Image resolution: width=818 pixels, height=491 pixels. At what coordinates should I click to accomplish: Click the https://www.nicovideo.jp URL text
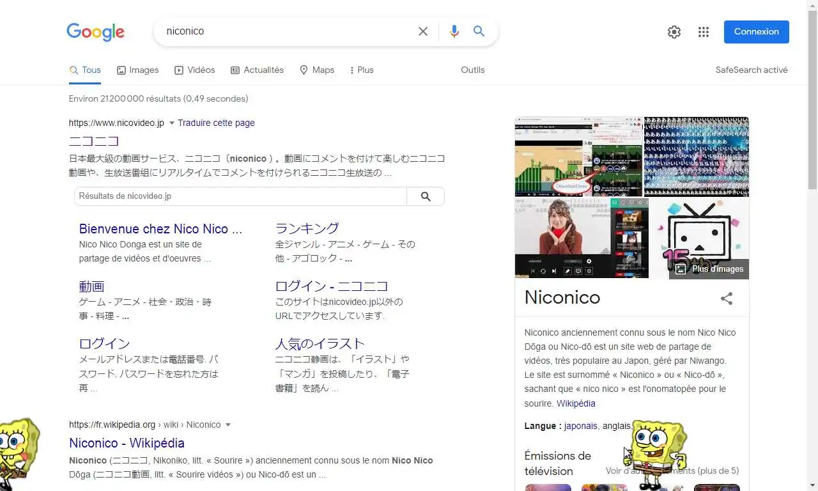point(116,123)
